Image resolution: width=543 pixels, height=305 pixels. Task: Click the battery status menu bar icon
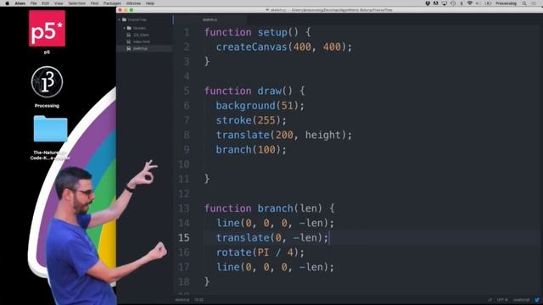(488, 3)
